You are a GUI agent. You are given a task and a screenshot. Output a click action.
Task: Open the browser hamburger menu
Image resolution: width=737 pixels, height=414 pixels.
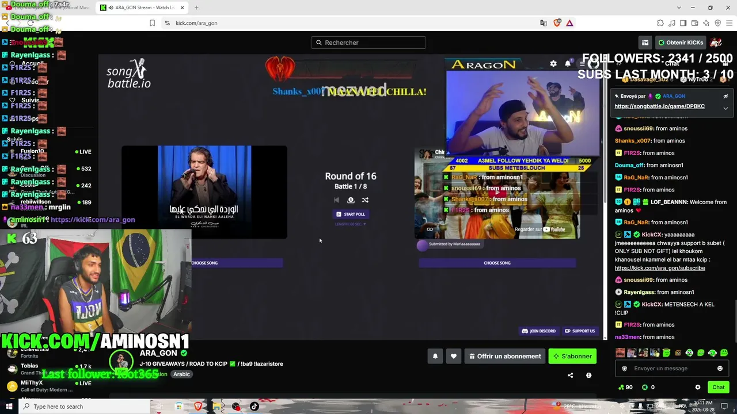(x=730, y=23)
